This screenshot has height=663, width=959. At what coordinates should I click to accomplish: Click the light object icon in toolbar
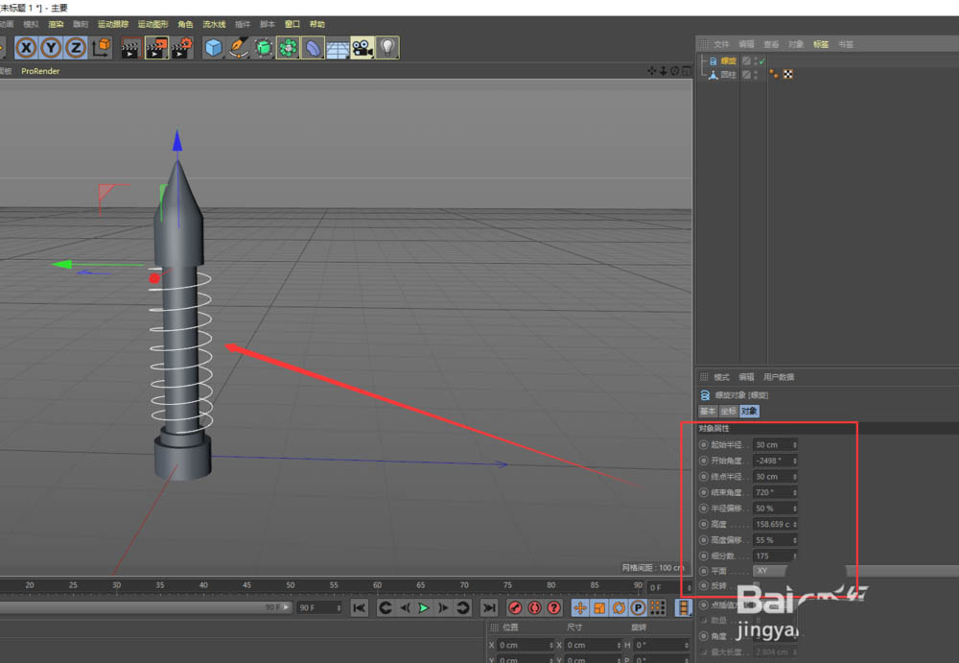click(x=387, y=48)
